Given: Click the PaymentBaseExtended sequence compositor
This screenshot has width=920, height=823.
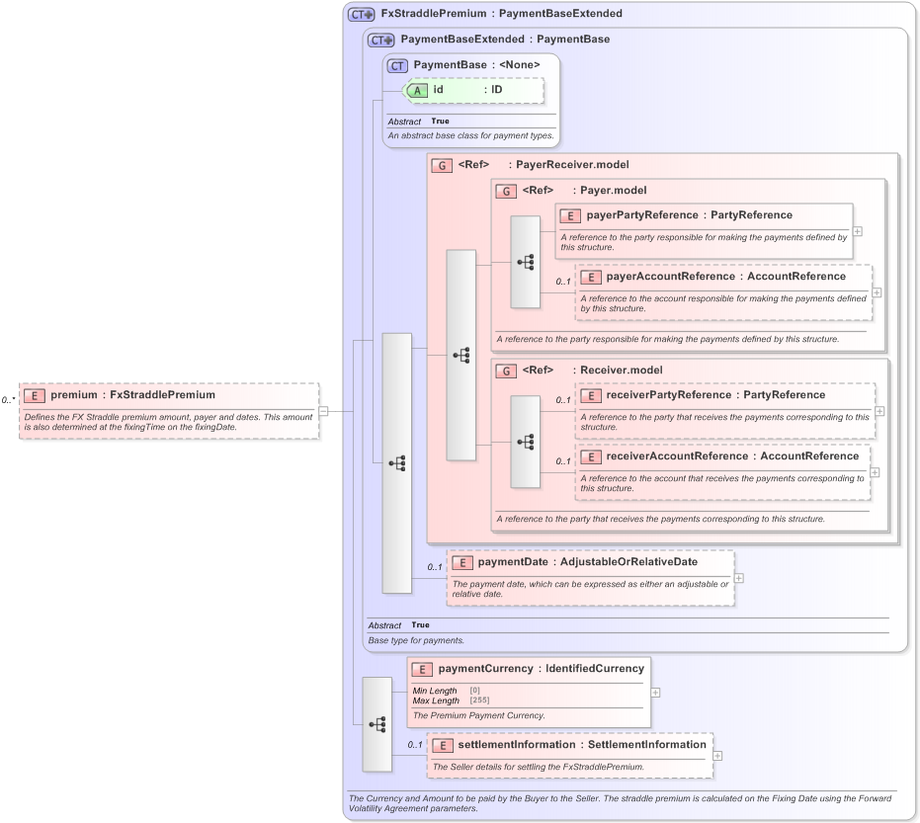Looking at the screenshot, I should [396, 463].
